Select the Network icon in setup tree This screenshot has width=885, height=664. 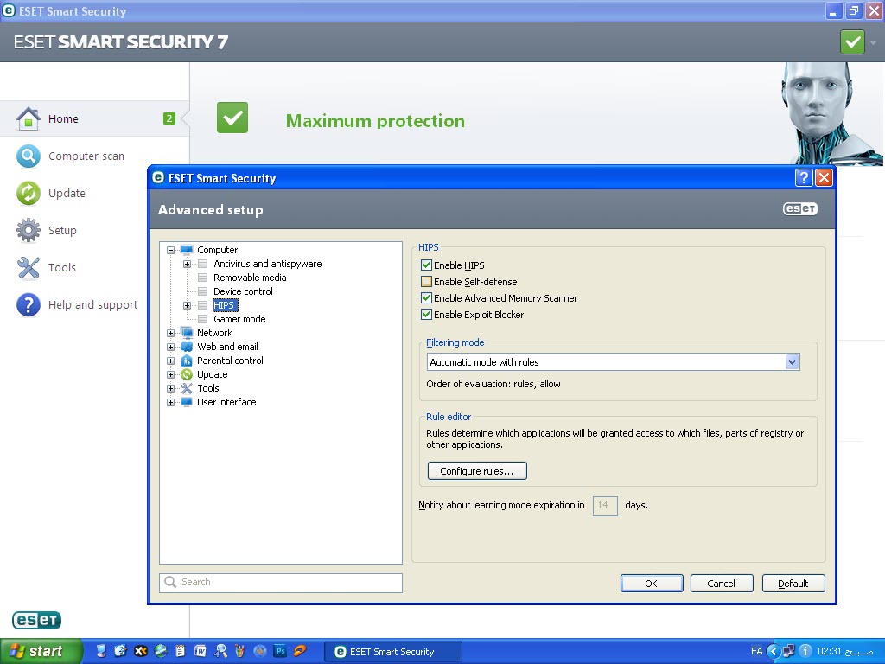click(x=187, y=333)
